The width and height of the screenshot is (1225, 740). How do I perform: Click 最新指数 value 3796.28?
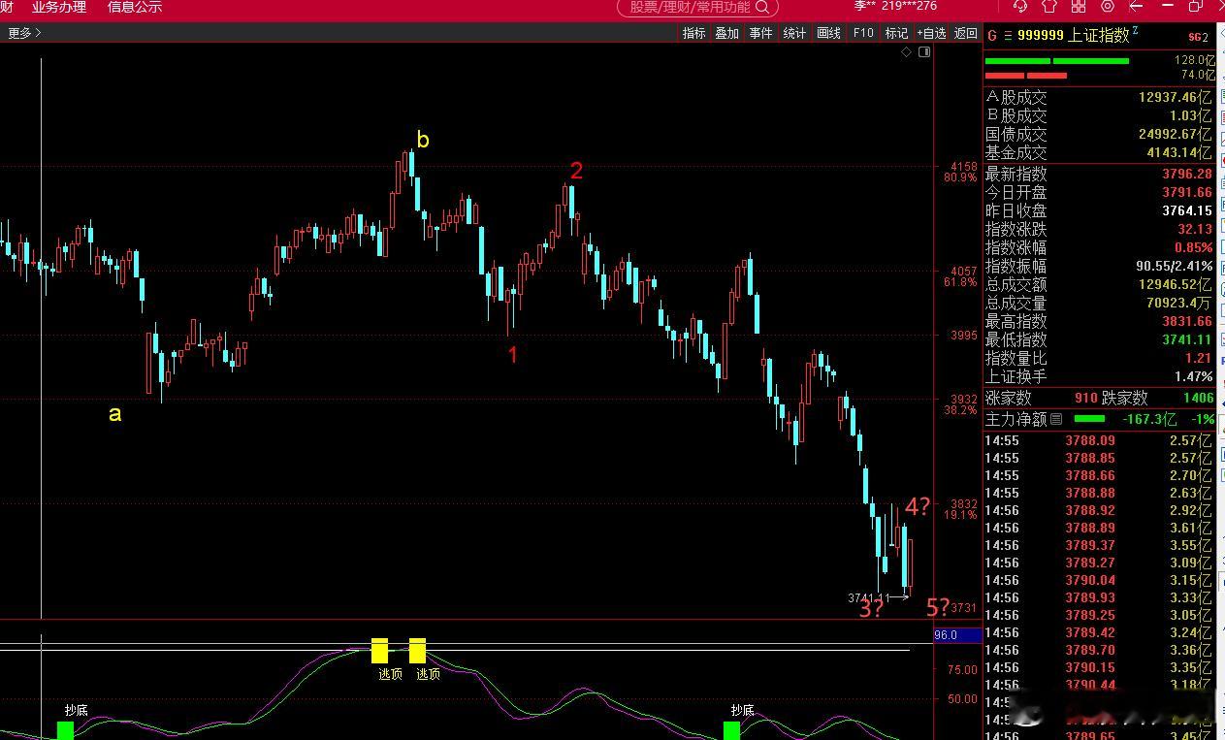click(1187, 174)
